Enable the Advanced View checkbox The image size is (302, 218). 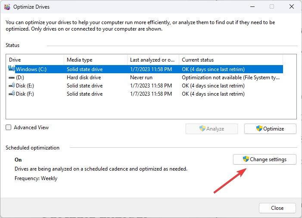[x=9, y=128]
